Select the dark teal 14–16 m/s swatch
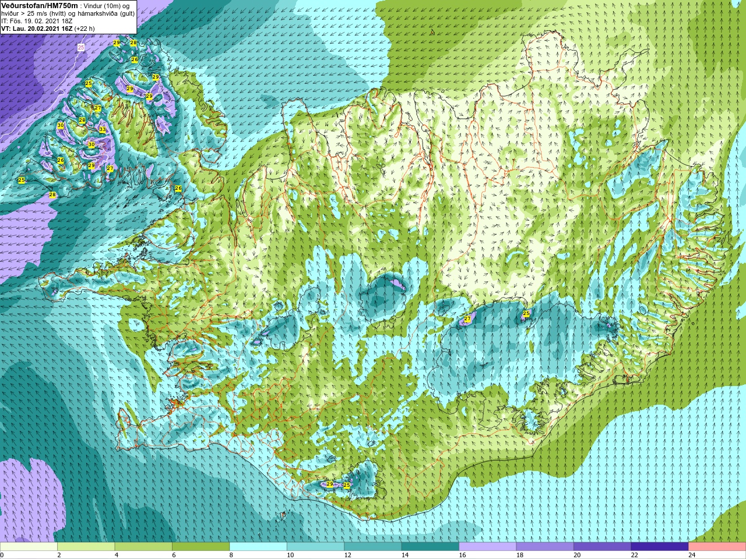746x559 pixels. 431,547
